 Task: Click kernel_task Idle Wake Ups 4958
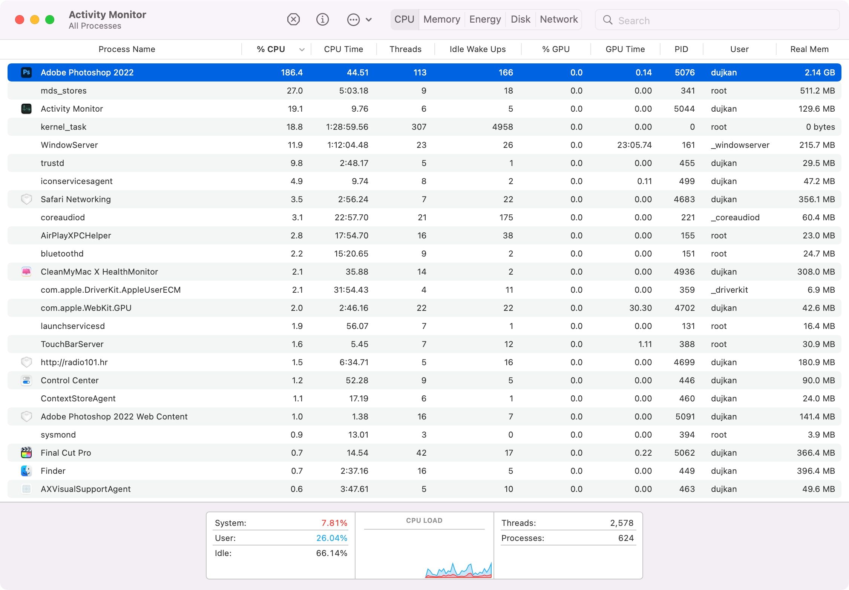click(x=503, y=127)
